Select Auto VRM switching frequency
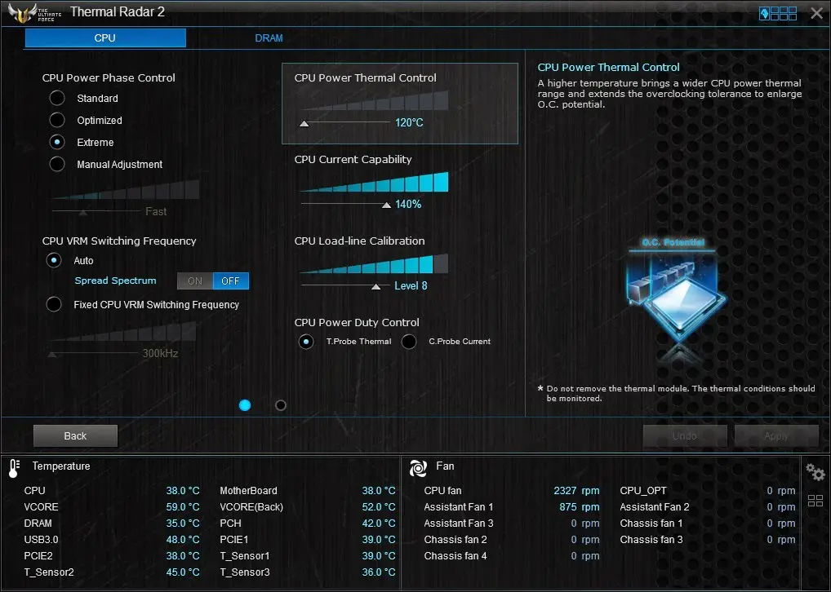Image resolution: width=831 pixels, height=592 pixels. [54, 260]
